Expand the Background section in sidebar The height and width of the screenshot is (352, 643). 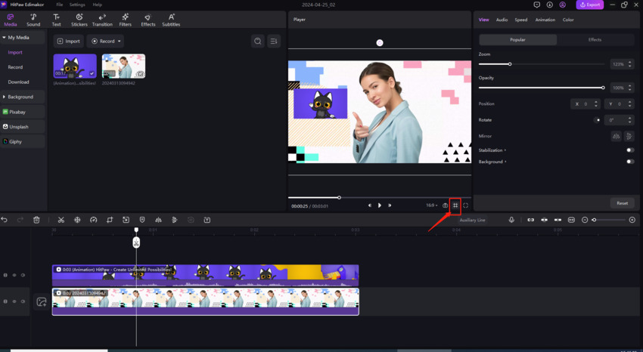(x=20, y=97)
